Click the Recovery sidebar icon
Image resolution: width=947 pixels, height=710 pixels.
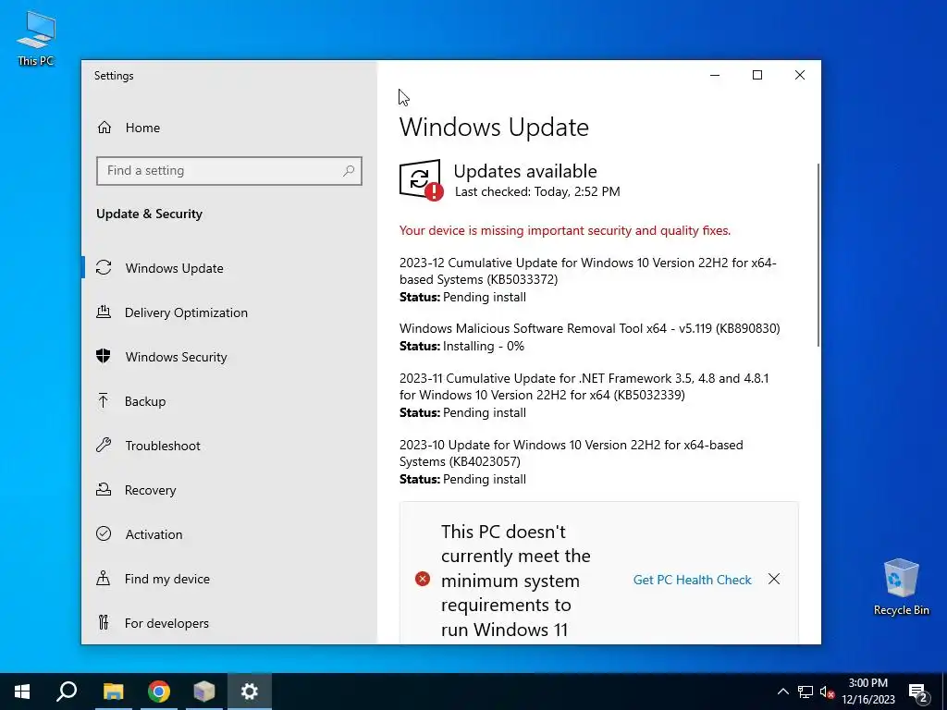(104, 489)
